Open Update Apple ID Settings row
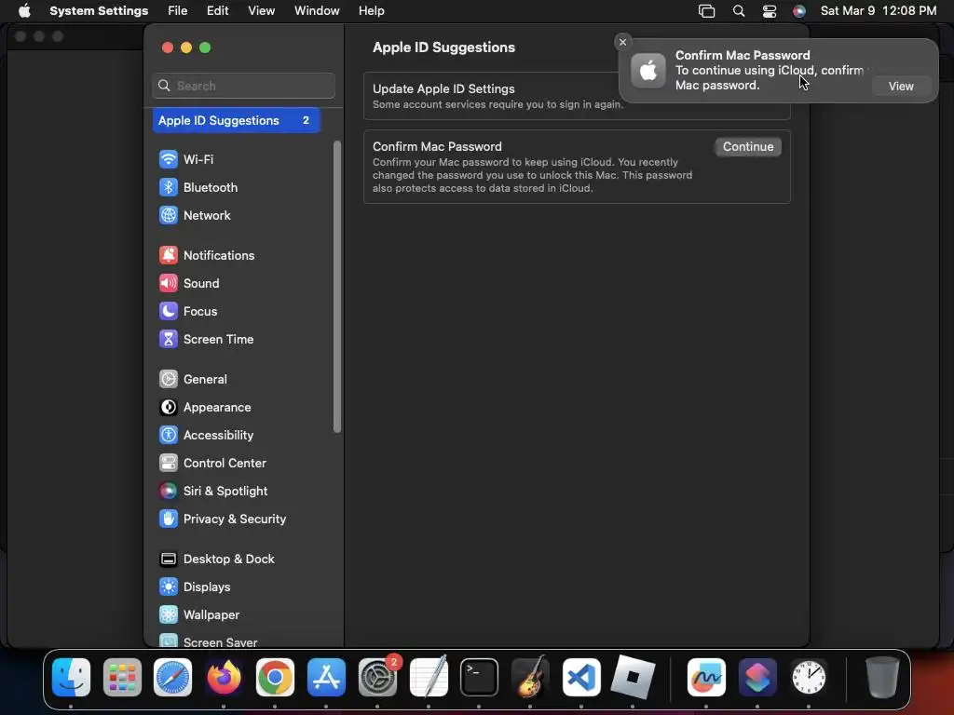 tap(577, 96)
